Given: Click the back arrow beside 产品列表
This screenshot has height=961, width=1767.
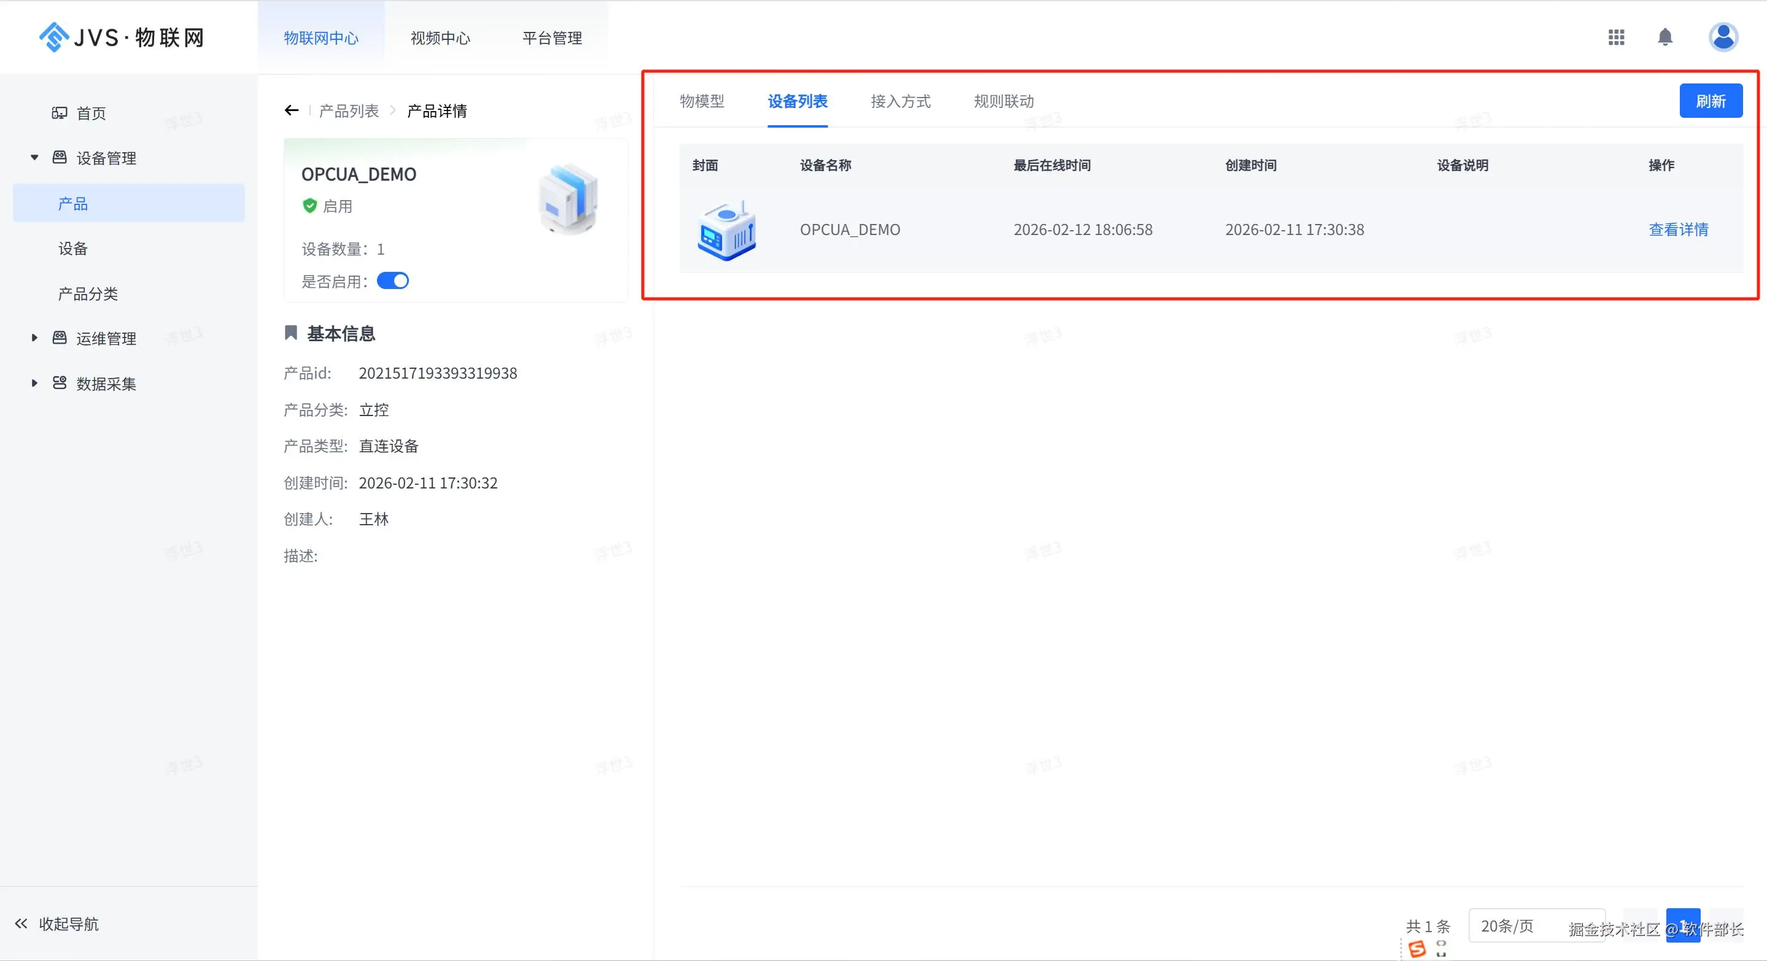Looking at the screenshot, I should point(292,110).
